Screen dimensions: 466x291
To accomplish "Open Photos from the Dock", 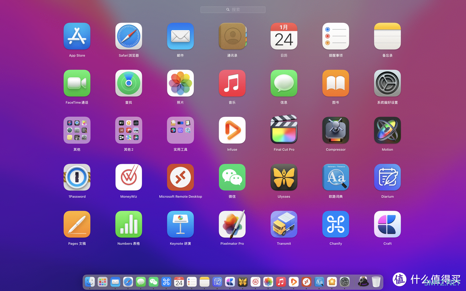I will pos(268,282).
